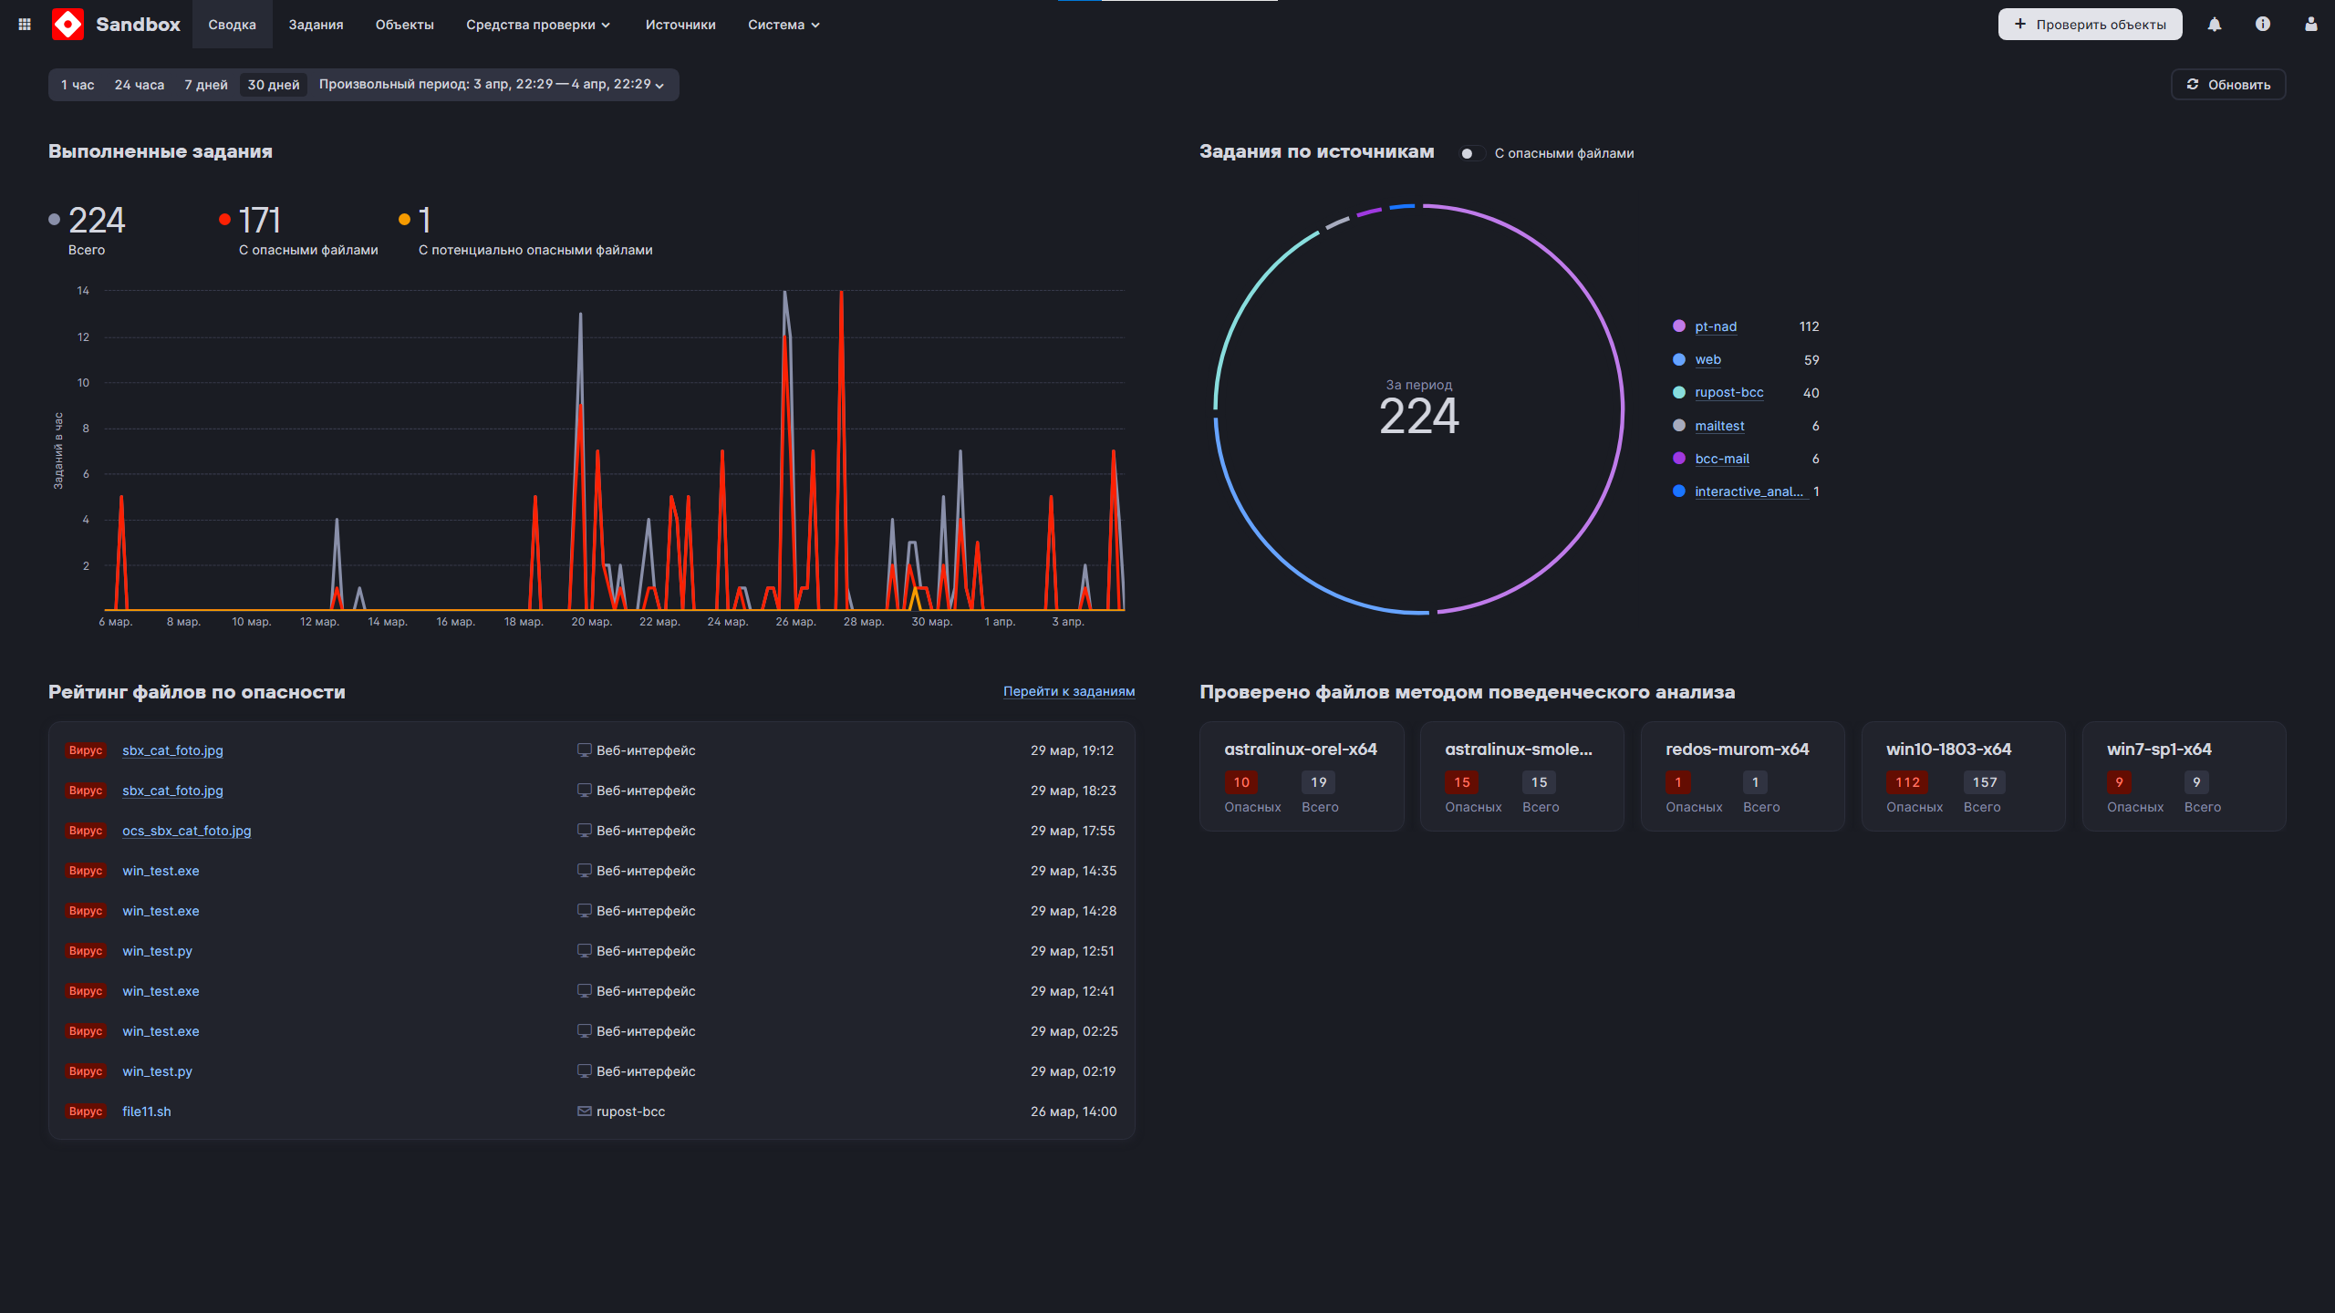Open the interactive_anal... source link
The height and width of the screenshot is (1313, 2335).
1749,491
